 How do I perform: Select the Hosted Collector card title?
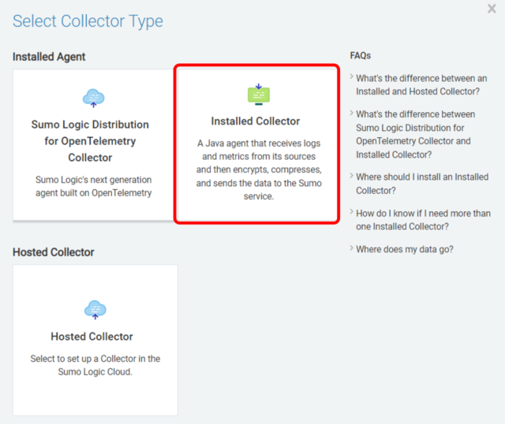[92, 337]
